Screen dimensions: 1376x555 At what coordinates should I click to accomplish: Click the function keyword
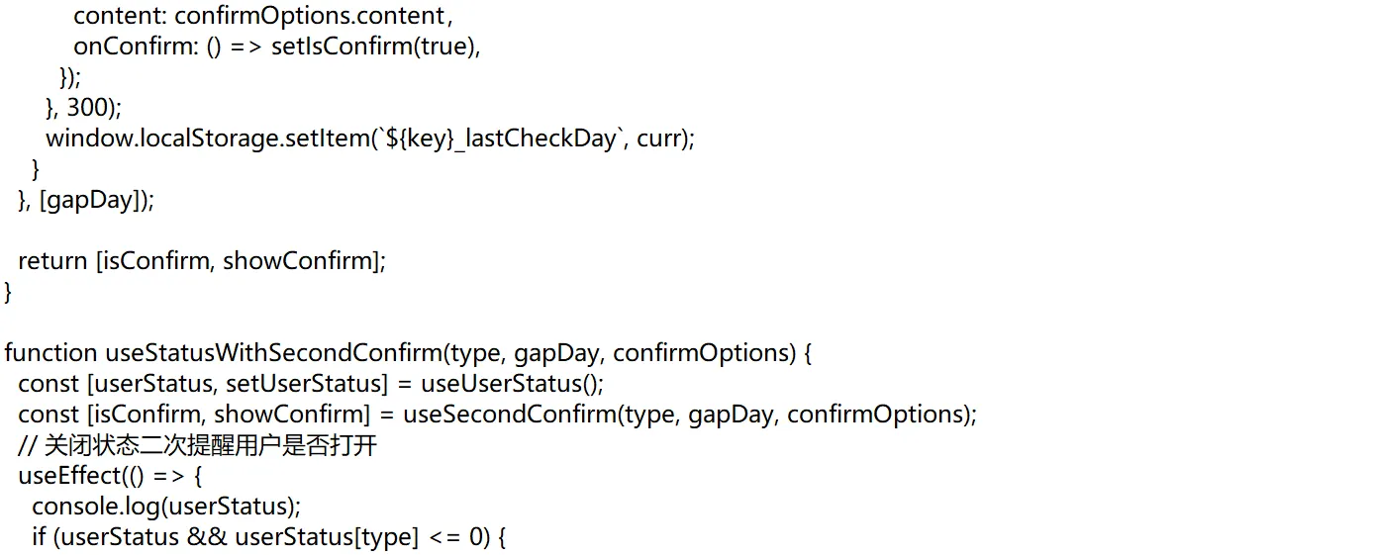(x=51, y=353)
